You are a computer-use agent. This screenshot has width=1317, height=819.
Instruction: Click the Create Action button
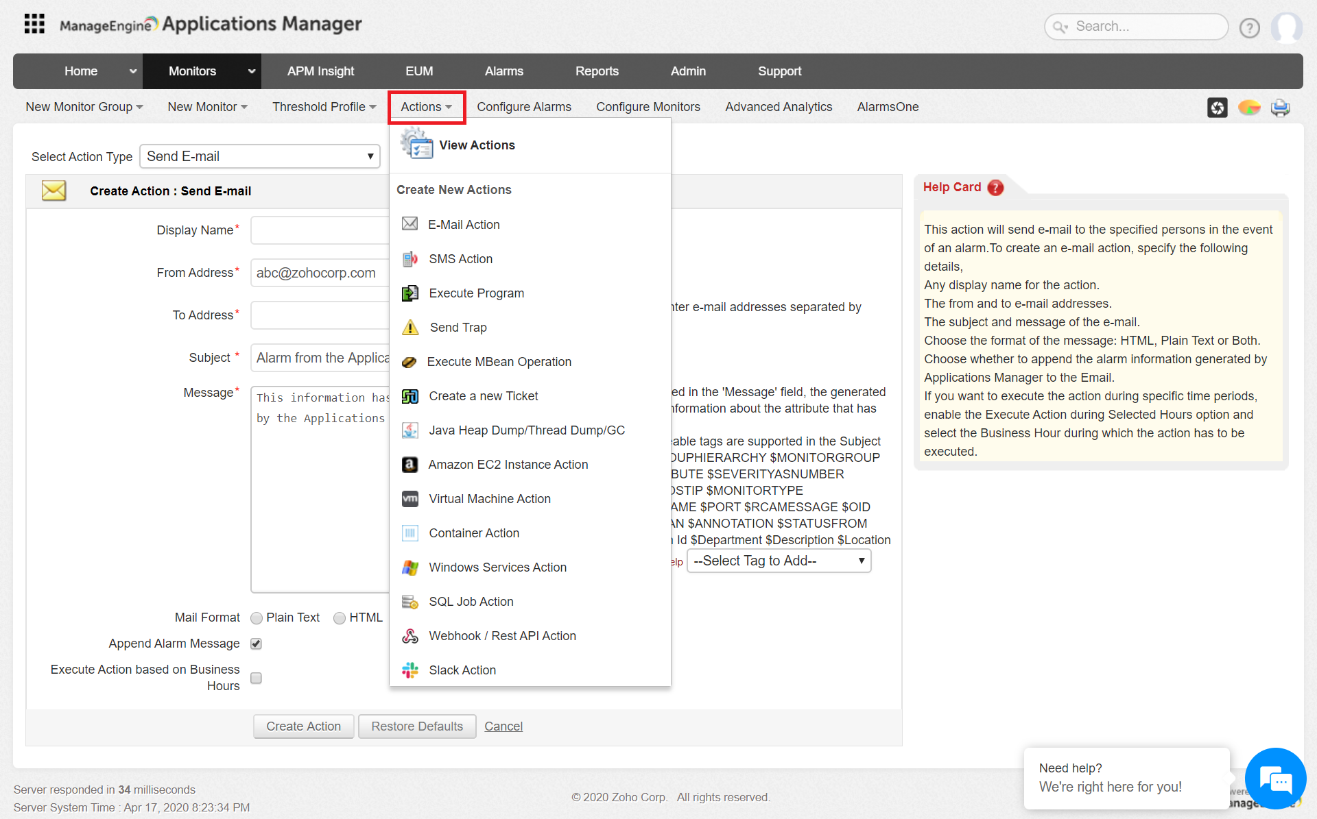coord(303,726)
